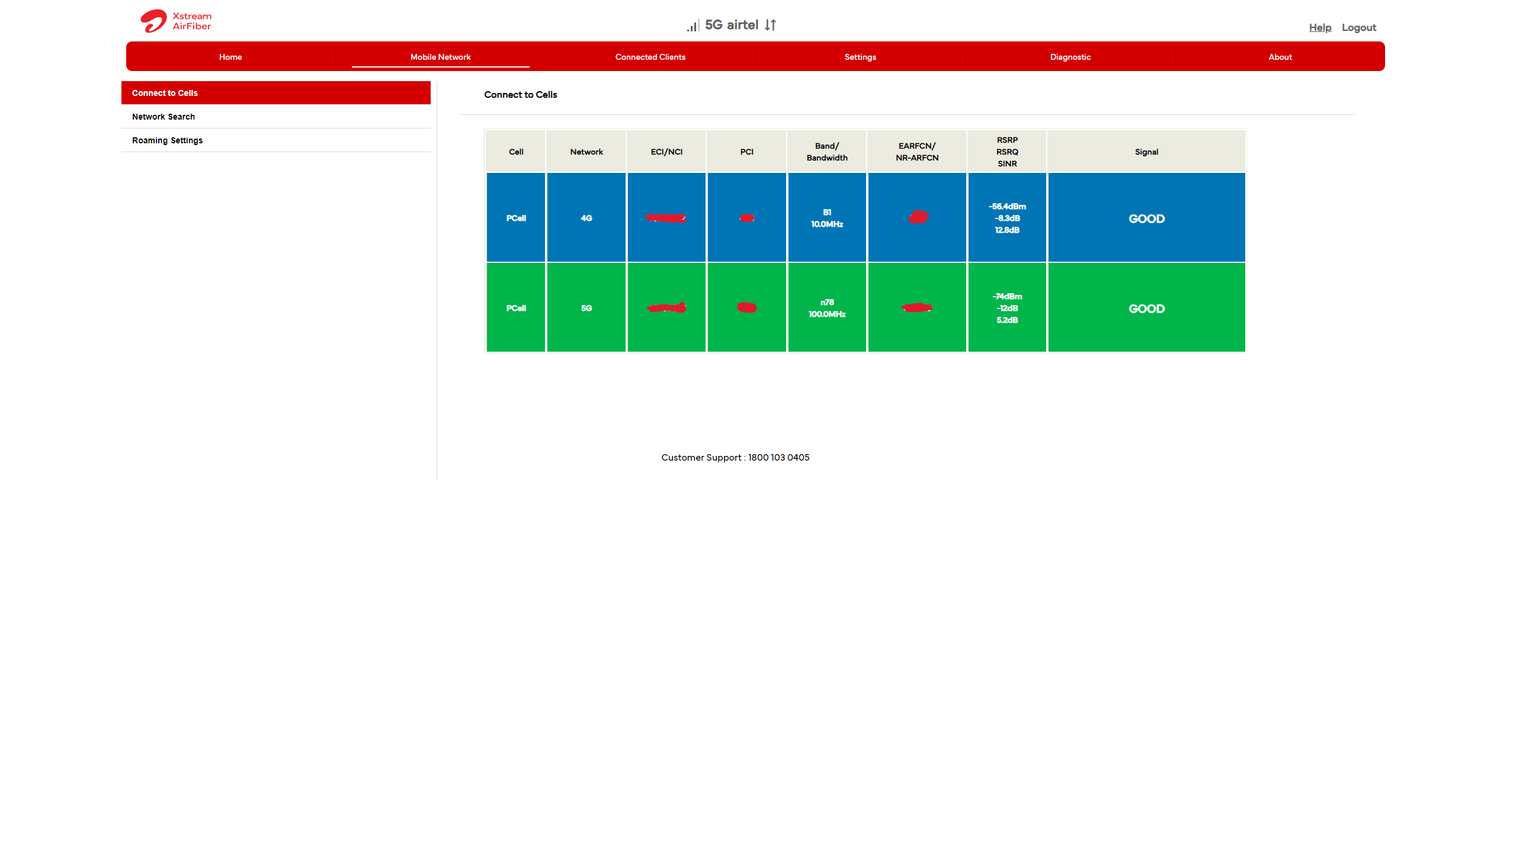The image size is (1516, 852).
Task: Click the GOOD signal cell in 4G row
Action: click(1146, 217)
